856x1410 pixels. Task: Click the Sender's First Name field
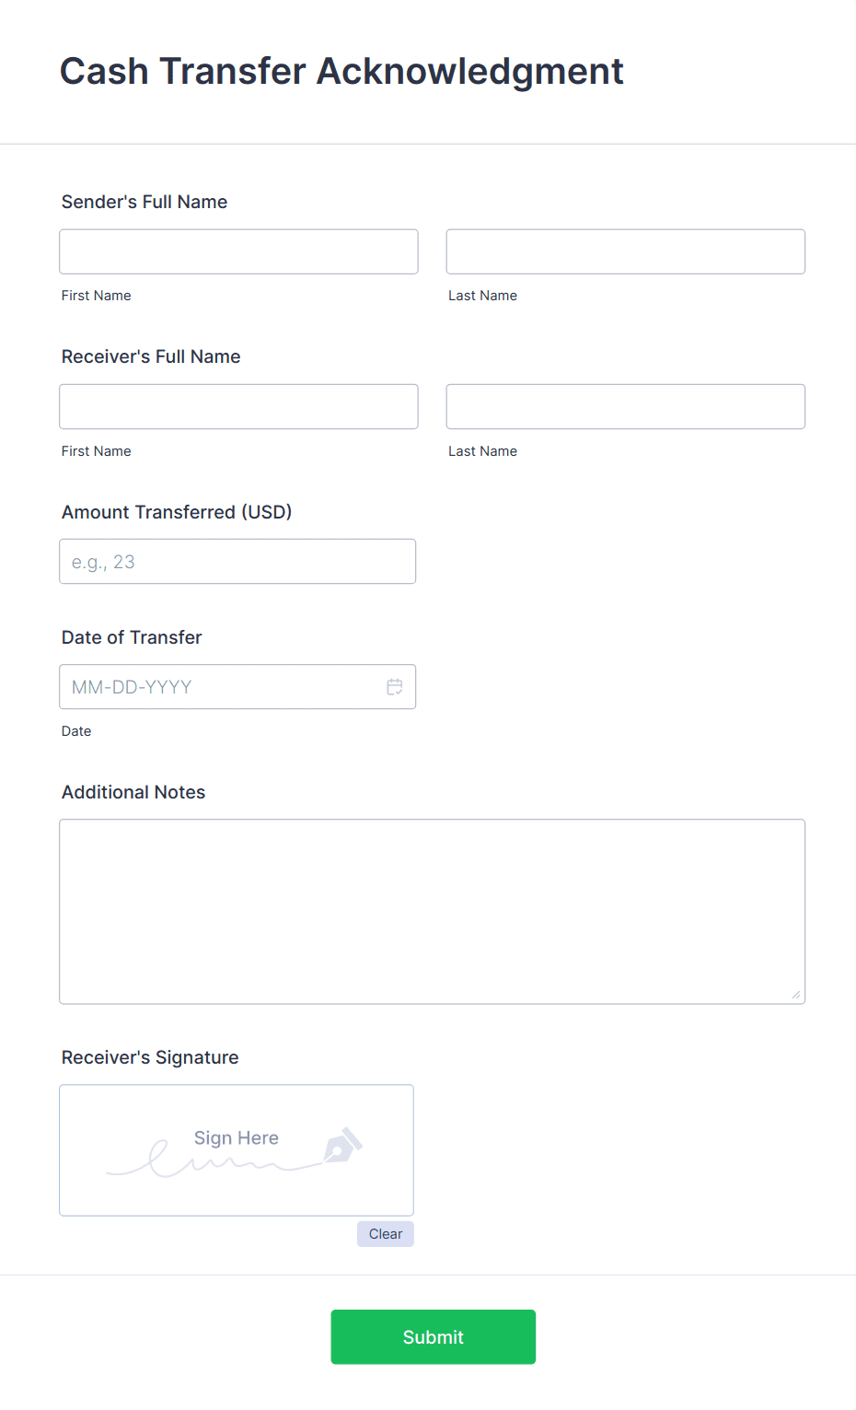237,251
